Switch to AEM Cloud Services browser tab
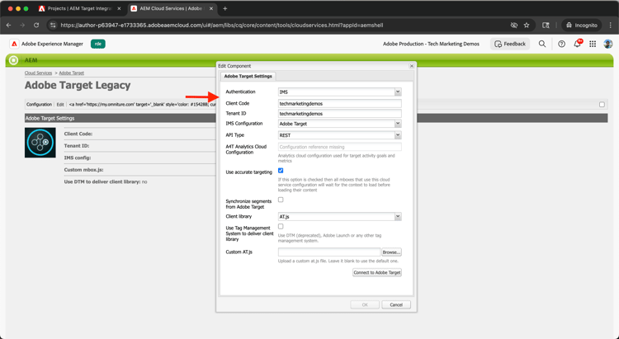The image size is (619, 339). point(172,8)
